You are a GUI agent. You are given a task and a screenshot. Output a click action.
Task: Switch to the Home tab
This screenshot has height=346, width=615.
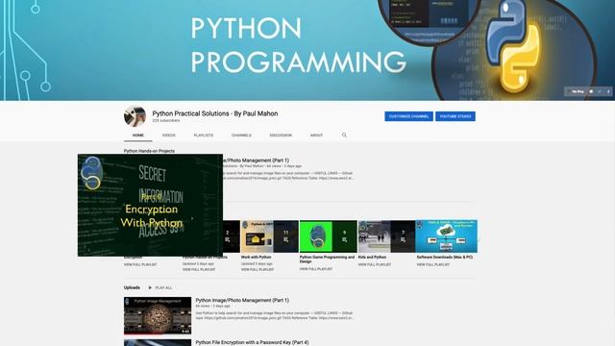[x=138, y=135]
